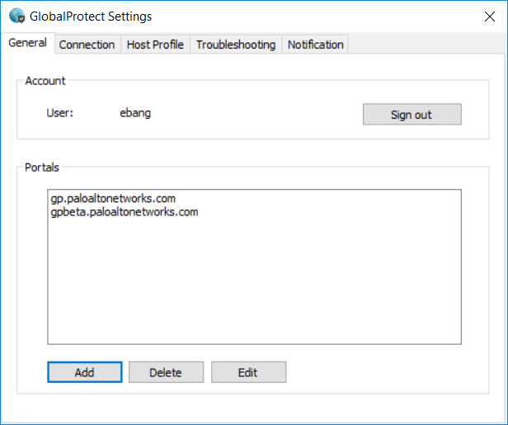The width and height of the screenshot is (508, 425).
Task: Open the Host Profile tab
Action: [155, 45]
